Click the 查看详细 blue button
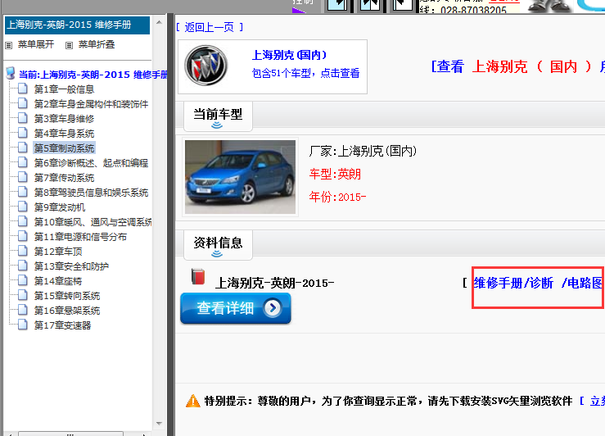 click(x=235, y=308)
